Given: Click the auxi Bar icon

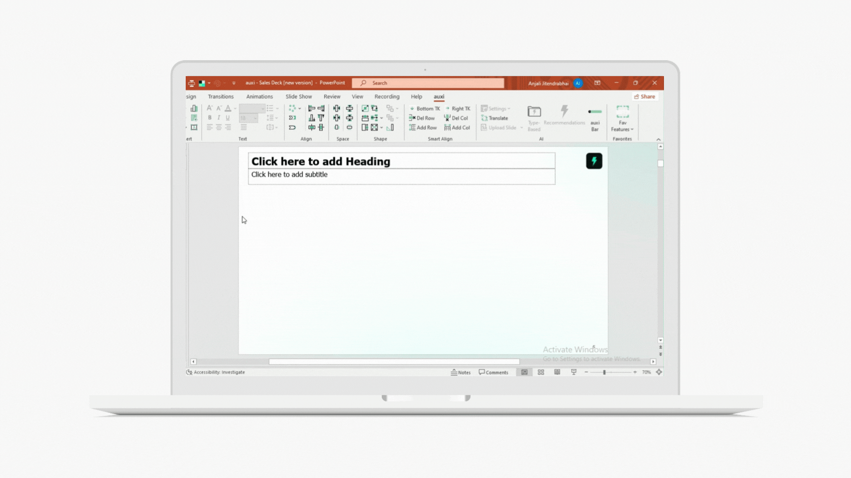Looking at the screenshot, I should coord(595,119).
